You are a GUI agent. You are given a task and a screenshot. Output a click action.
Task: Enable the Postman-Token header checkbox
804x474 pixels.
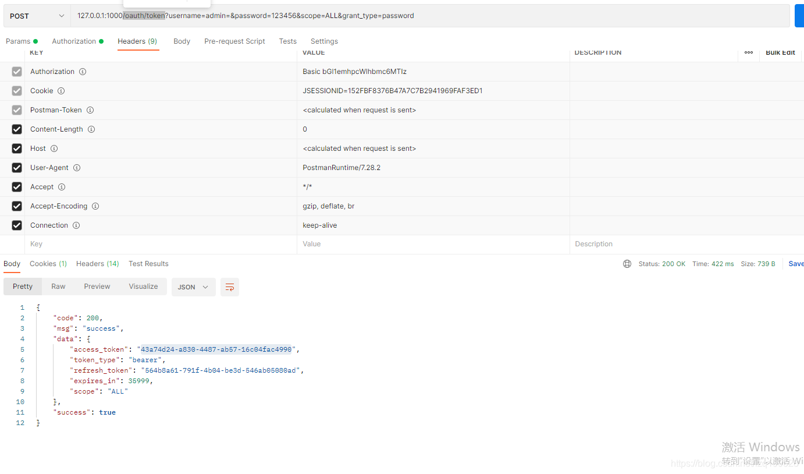click(16, 109)
